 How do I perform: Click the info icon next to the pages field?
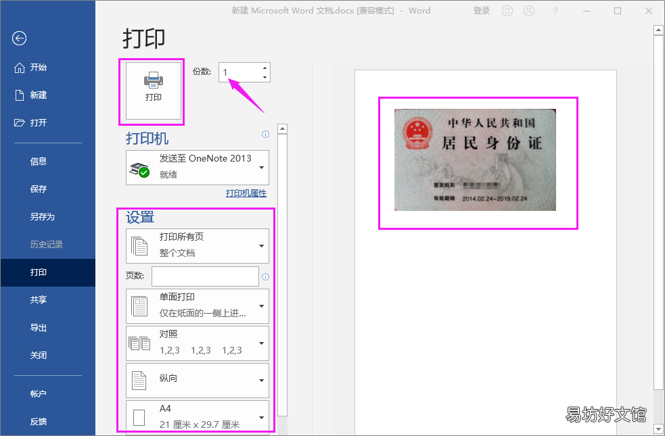pyautogui.click(x=265, y=276)
